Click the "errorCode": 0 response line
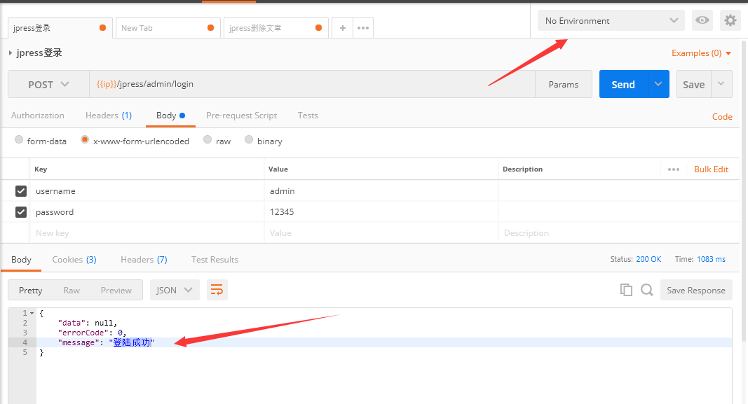 coord(92,333)
